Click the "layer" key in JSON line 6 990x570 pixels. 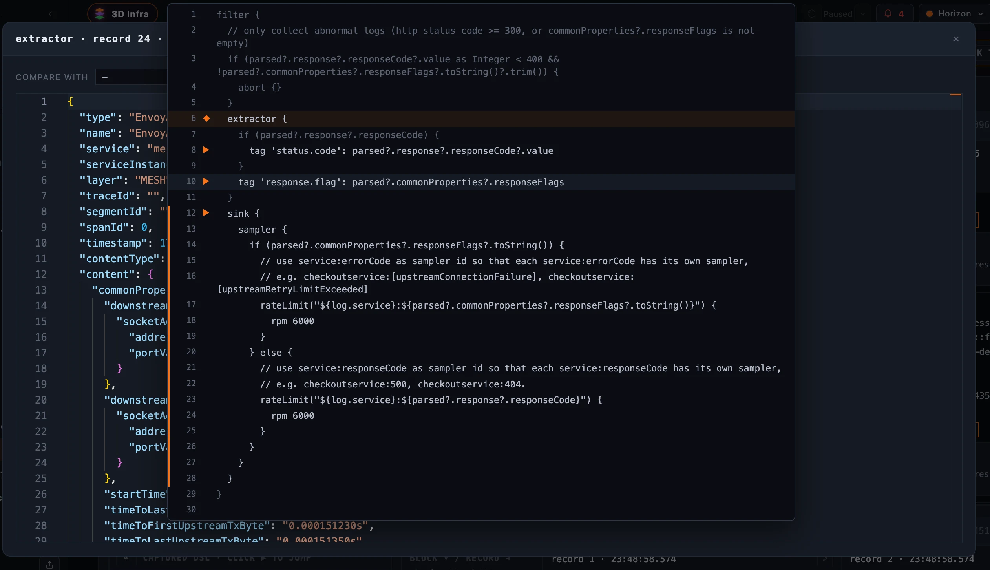coord(101,180)
